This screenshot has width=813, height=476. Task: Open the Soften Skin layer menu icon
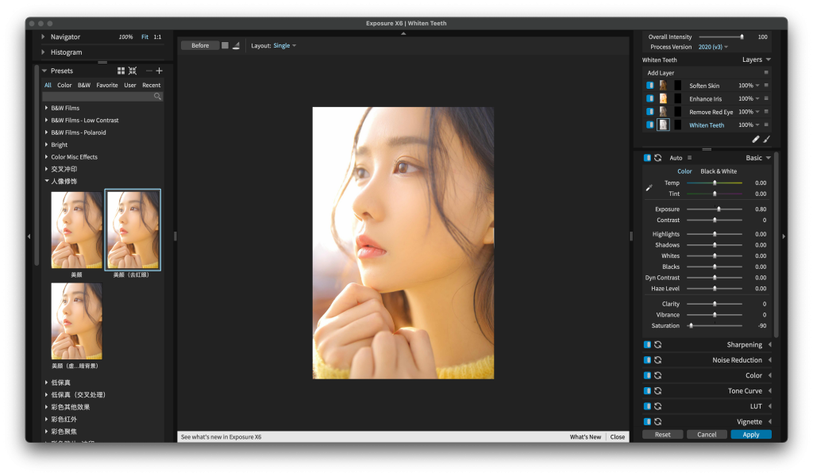[766, 86]
